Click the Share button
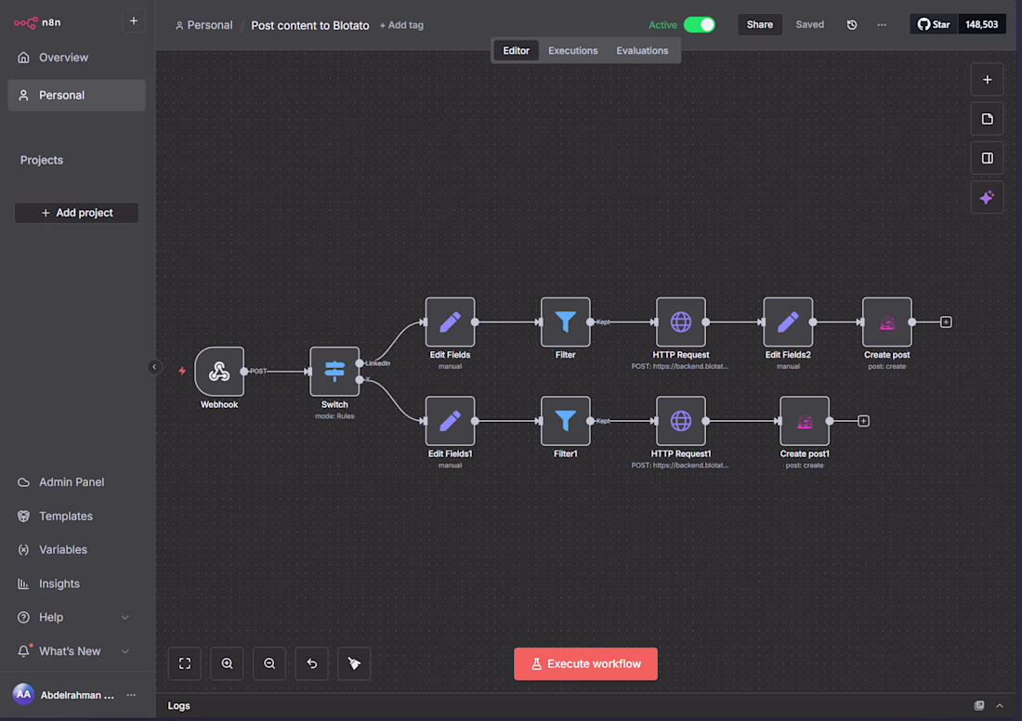This screenshot has width=1022, height=721. (x=759, y=25)
